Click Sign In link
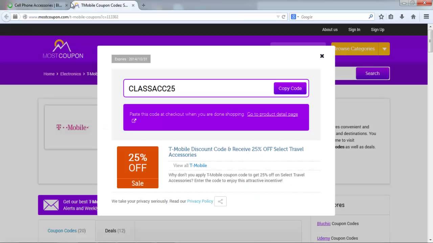This screenshot has height=243, width=433. click(354, 30)
